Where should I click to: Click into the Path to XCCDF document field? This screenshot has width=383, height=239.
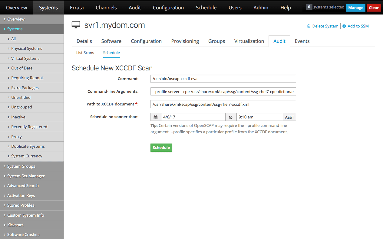coord(223,104)
